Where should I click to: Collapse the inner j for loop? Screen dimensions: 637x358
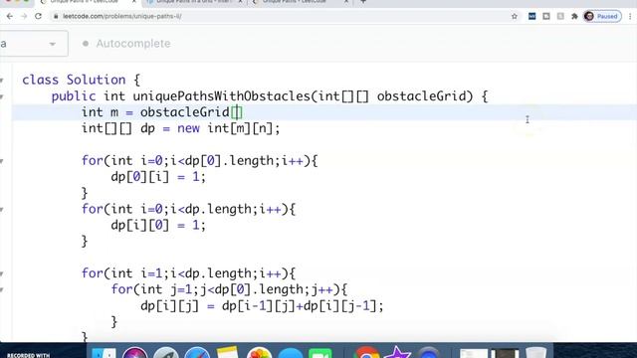click(2, 289)
